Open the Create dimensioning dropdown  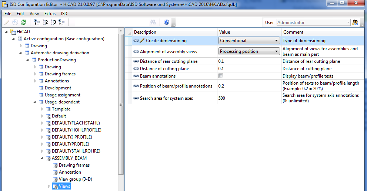point(277,41)
